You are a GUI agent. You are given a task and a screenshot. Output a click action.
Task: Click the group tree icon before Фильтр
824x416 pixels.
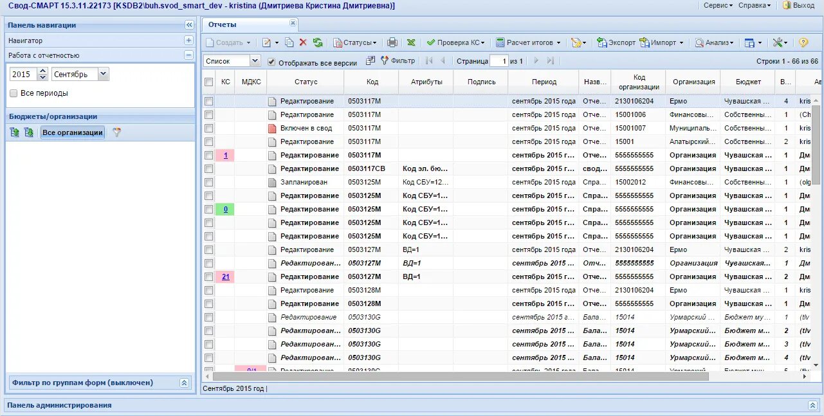pos(371,60)
